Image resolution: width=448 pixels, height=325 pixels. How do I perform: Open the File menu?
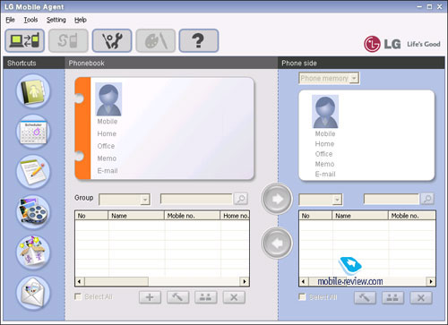(10, 20)
